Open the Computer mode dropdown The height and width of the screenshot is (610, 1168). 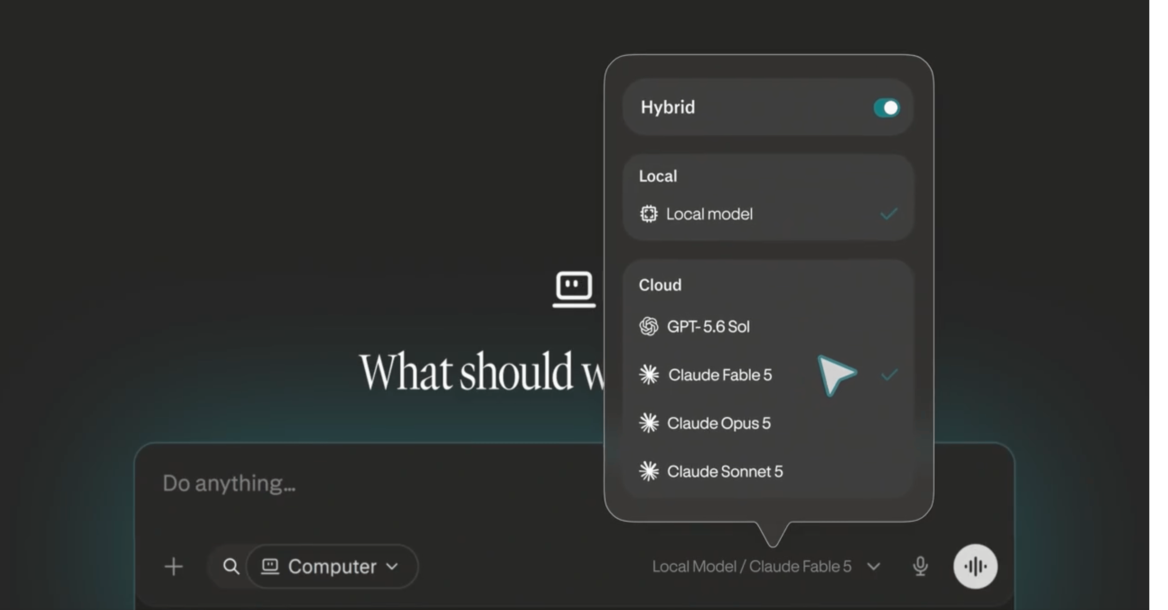coord(331,566)
